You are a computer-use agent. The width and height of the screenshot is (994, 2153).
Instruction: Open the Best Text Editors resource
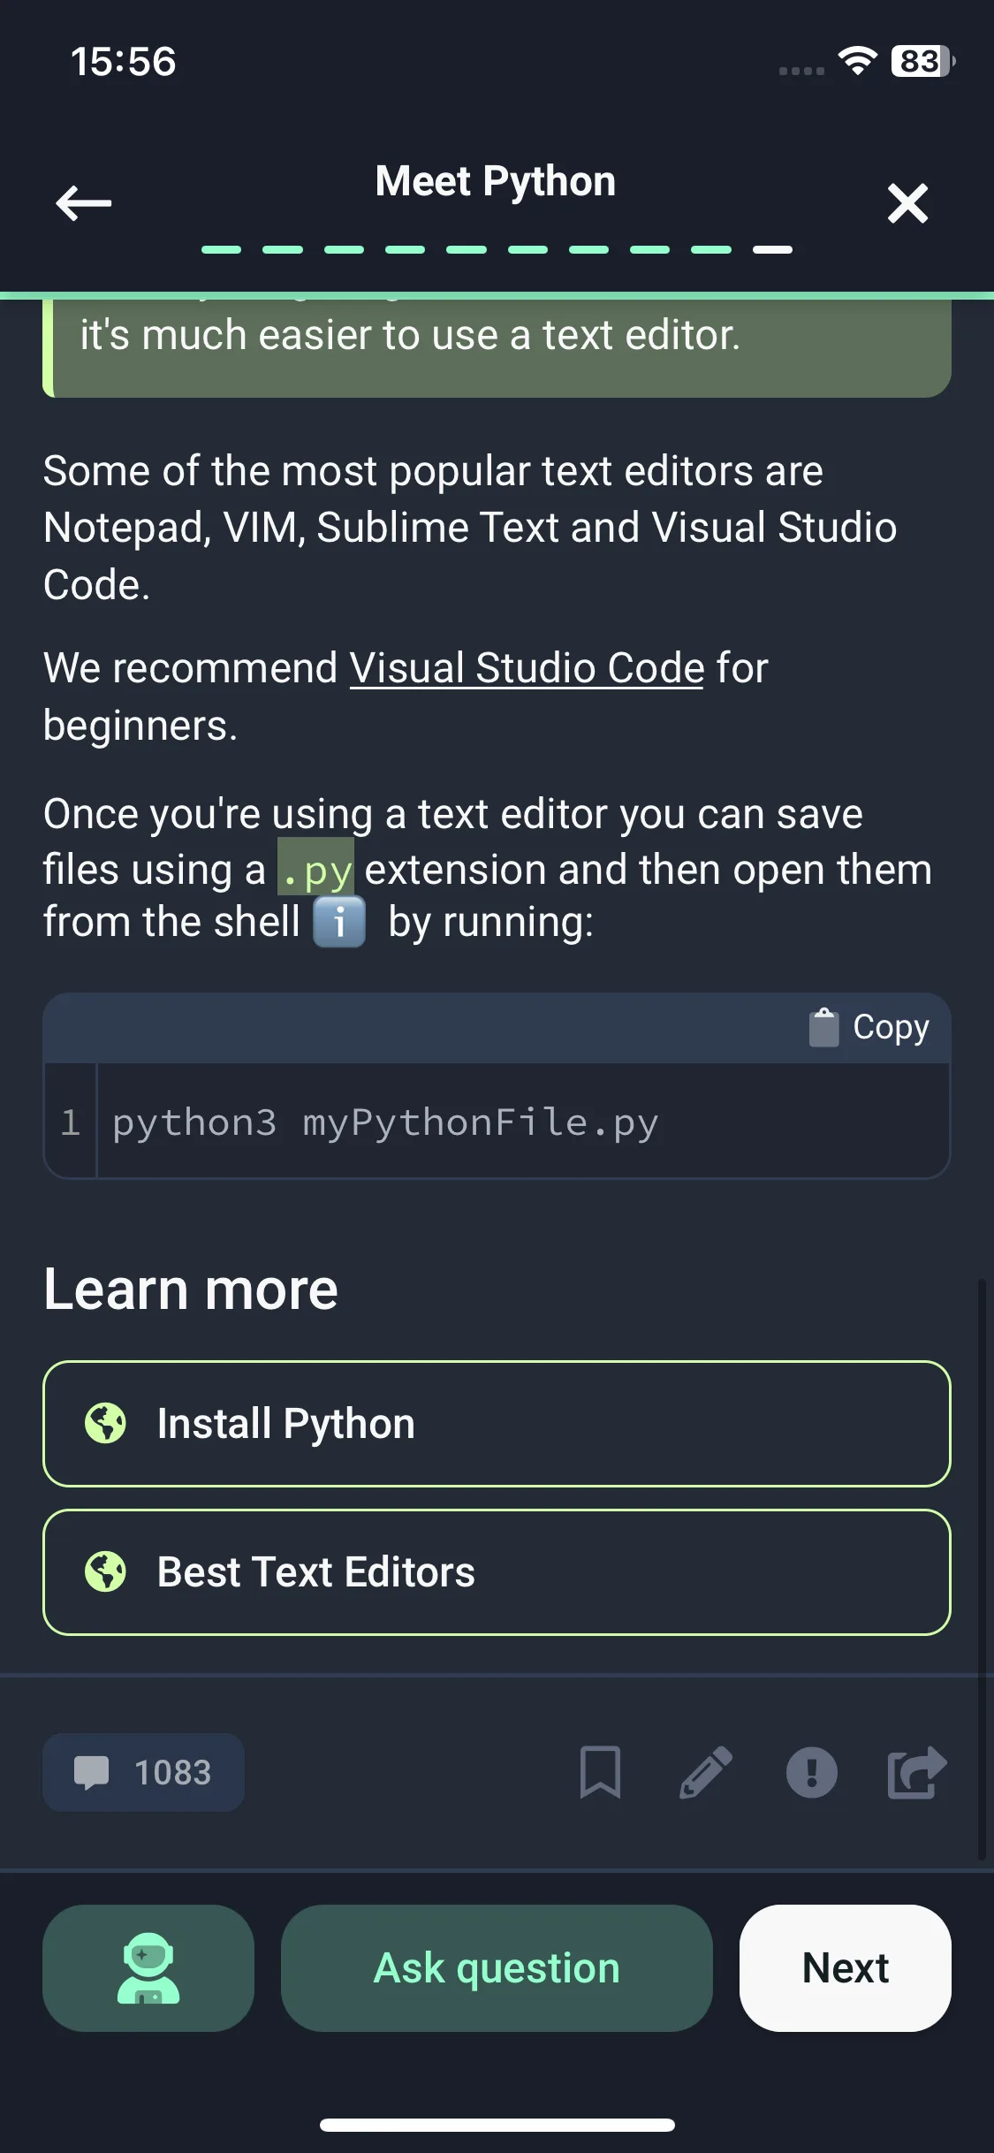click(x=497, y=1572)
